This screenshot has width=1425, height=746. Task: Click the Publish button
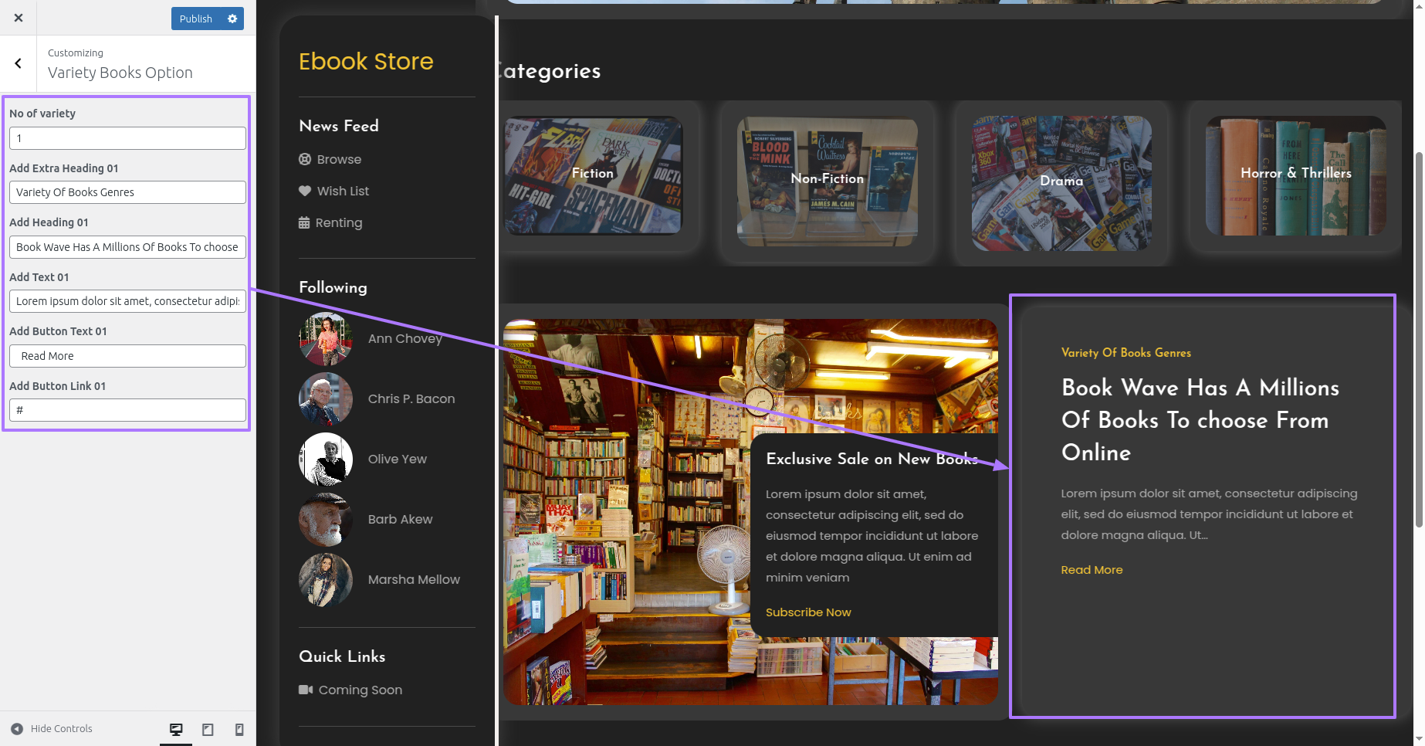tap(196, 19)
